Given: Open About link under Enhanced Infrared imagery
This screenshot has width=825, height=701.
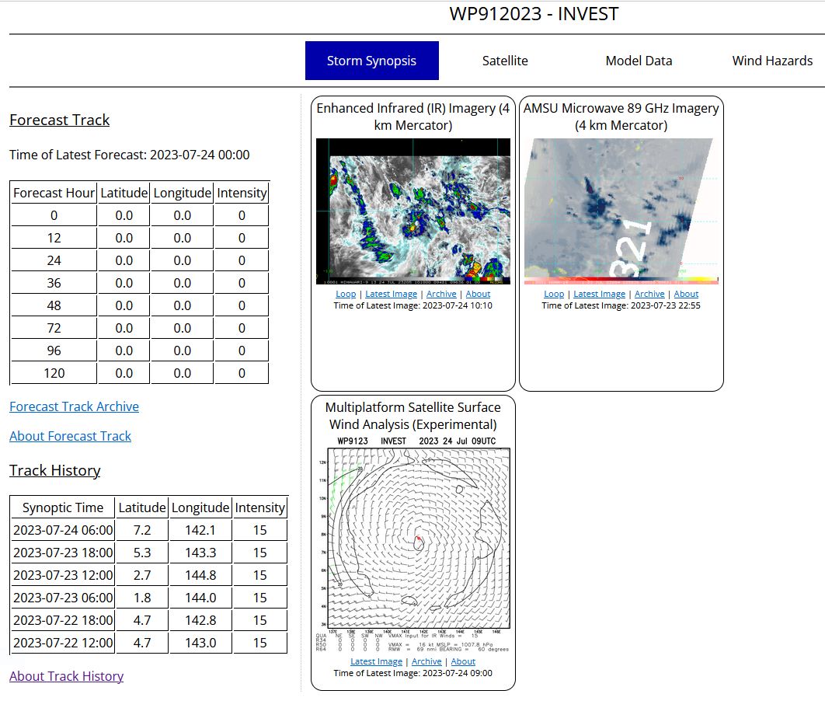Looking at the screenshot, I should [478, 294].
